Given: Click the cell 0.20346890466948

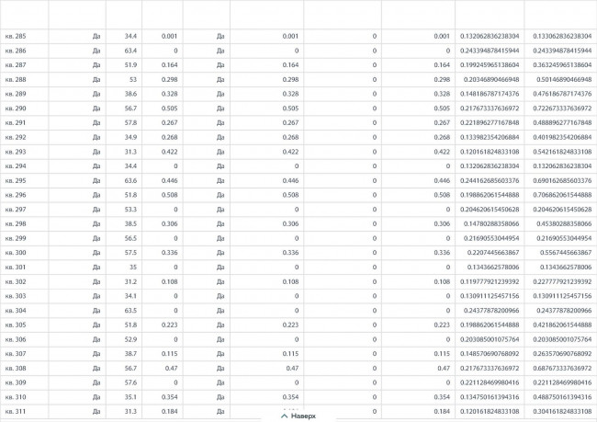Looking at the screenshot, I should click(491, 79).
